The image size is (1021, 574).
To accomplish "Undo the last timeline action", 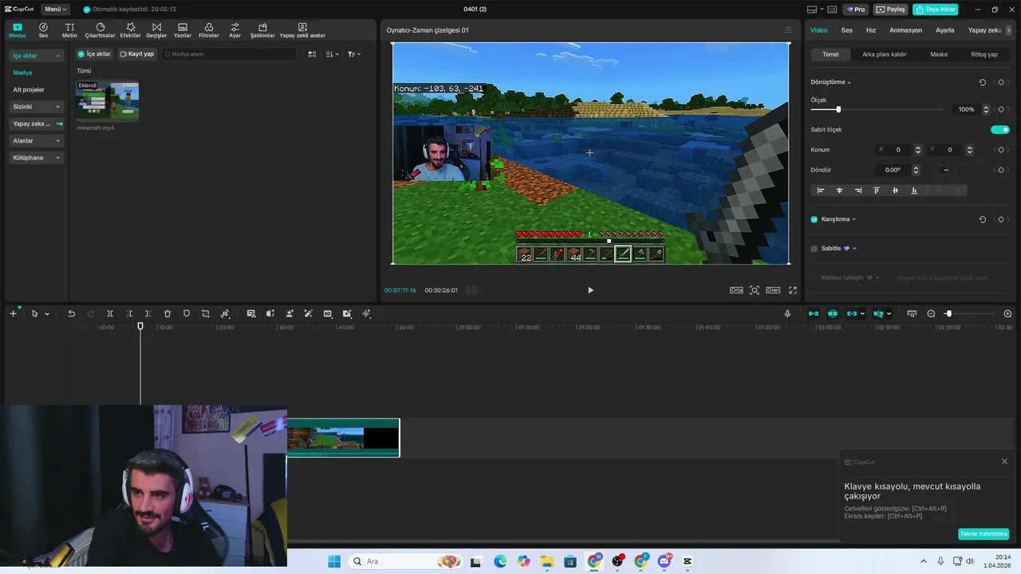I will (x=71, y=314).
